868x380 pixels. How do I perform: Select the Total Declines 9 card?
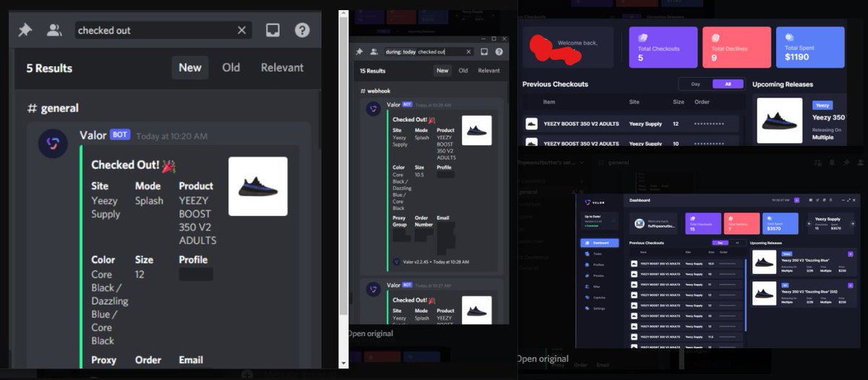pyautogui.click(x=736, y=48)
